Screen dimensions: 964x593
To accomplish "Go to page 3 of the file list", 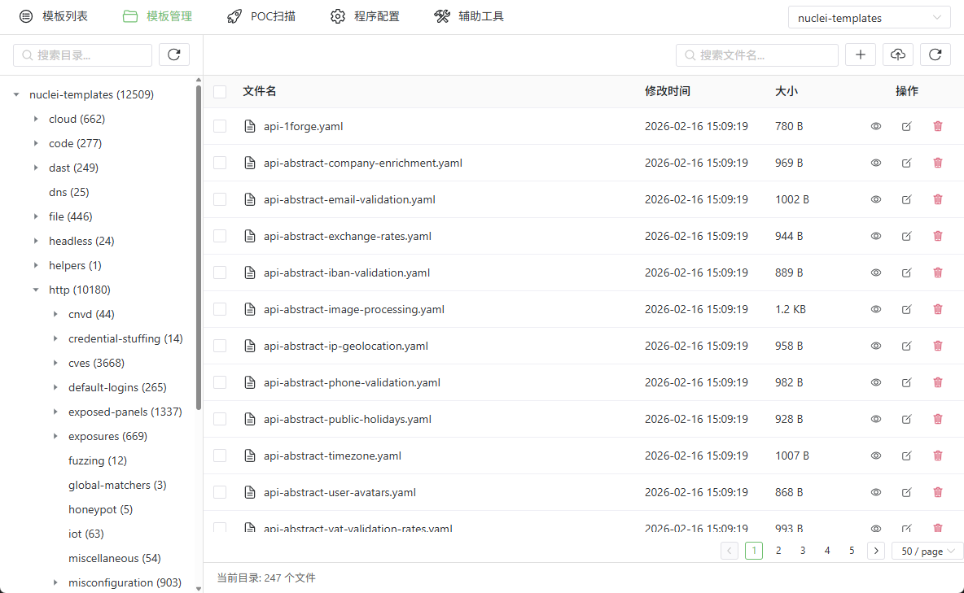I will point(803,551).
